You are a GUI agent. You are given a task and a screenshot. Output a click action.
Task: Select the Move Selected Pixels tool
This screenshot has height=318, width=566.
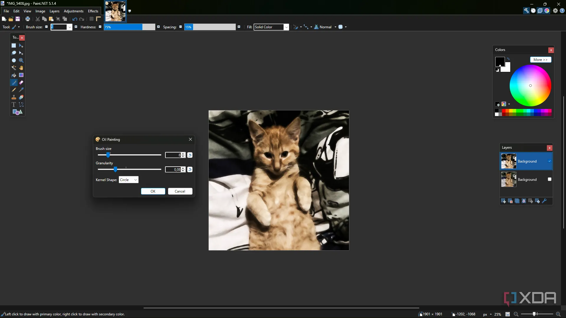[x=21, y=46]
